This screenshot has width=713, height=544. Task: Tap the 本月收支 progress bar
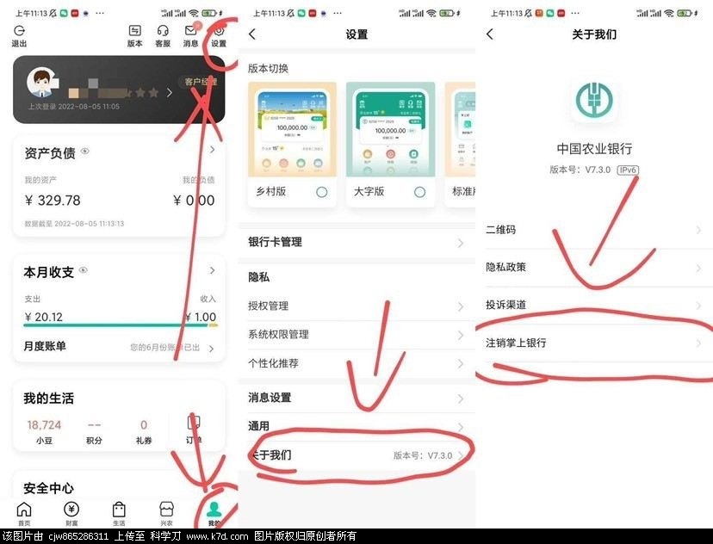pyautogui.click(x=121, y=325)
